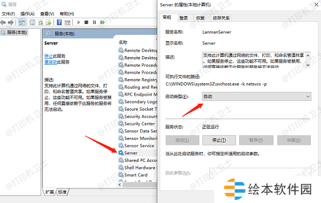
Task: Click the Start service play icon
Action: pyautogui.click(x=79, y=22)
